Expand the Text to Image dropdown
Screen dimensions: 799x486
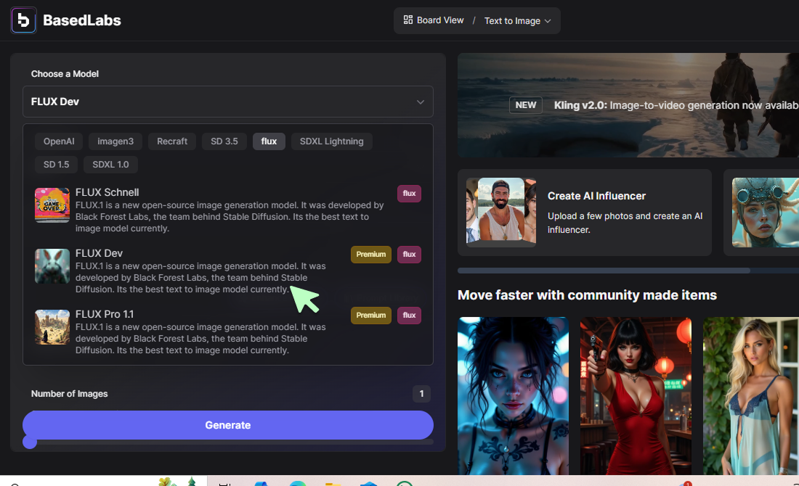[x=518, y=21]
